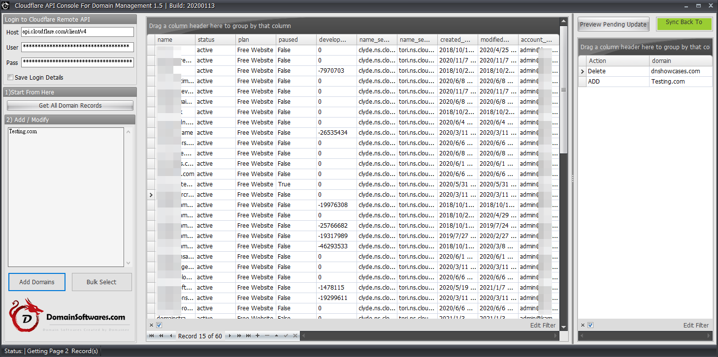Click the main grid vertical scrollbar thumb

[563, 90]
